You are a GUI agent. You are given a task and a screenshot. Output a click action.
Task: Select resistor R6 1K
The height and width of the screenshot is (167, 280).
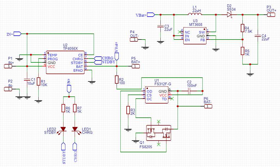point(63,108)
